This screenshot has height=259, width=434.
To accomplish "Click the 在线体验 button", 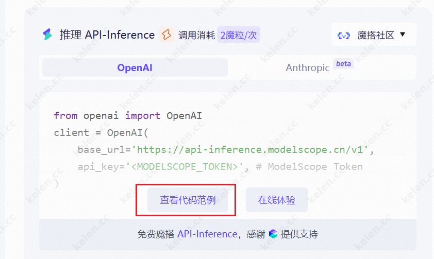I will point(276,200).
